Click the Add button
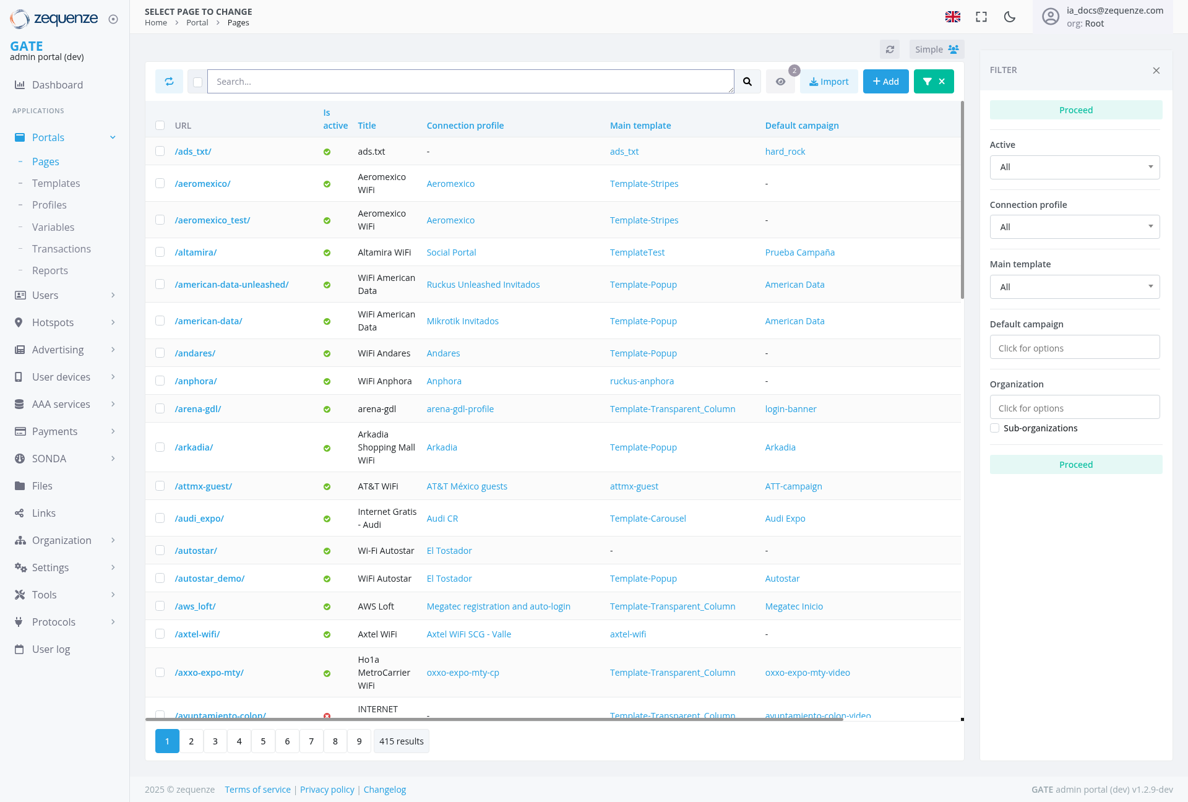 [x=886, y=81]
